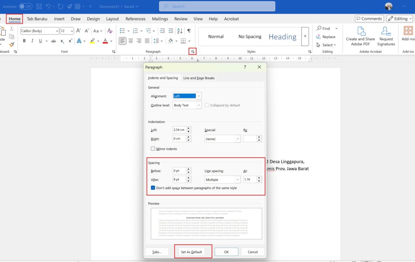Increase font size with the grow icon

coord(78,31)
